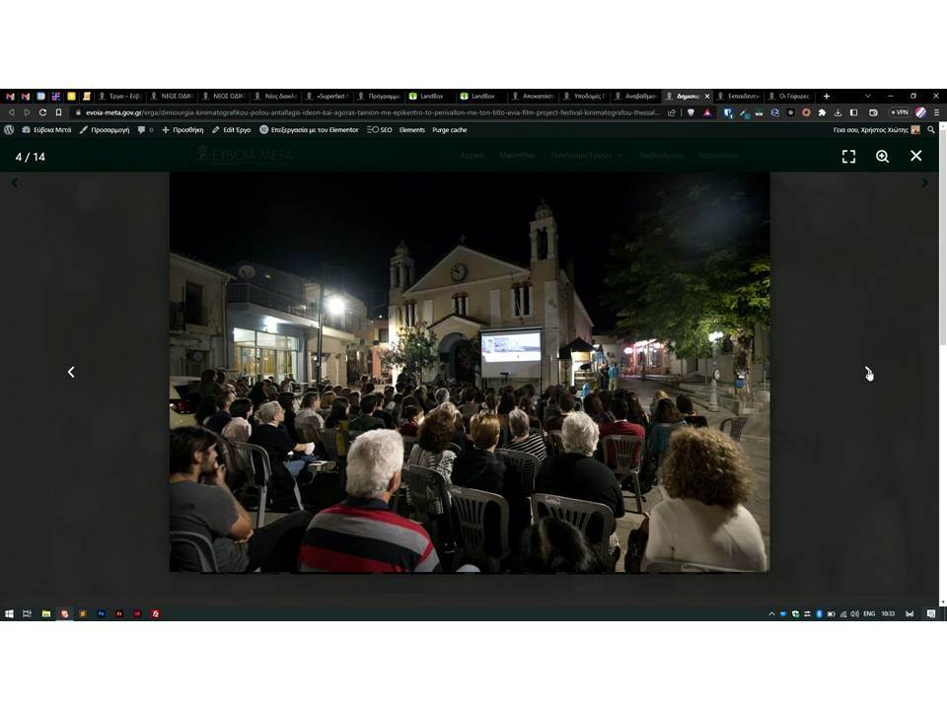This screenshot has height=710, width=947.
Task: Expand the tab search dropdown
Action: [868, 96]
